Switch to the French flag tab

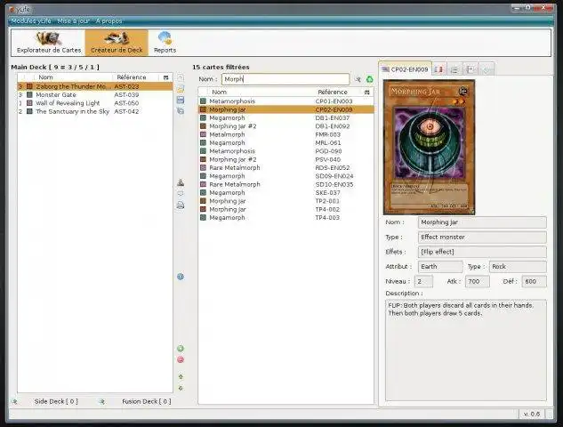(x=438, y=69)
